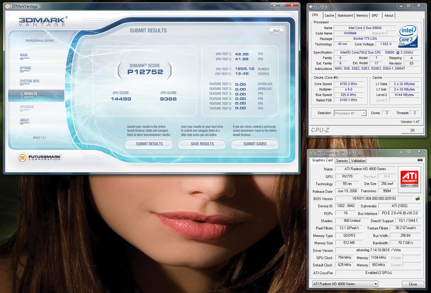Click OK in the CPU-Z window
The width and height of the screenshot is (431, 293).
tap(413, 130)
